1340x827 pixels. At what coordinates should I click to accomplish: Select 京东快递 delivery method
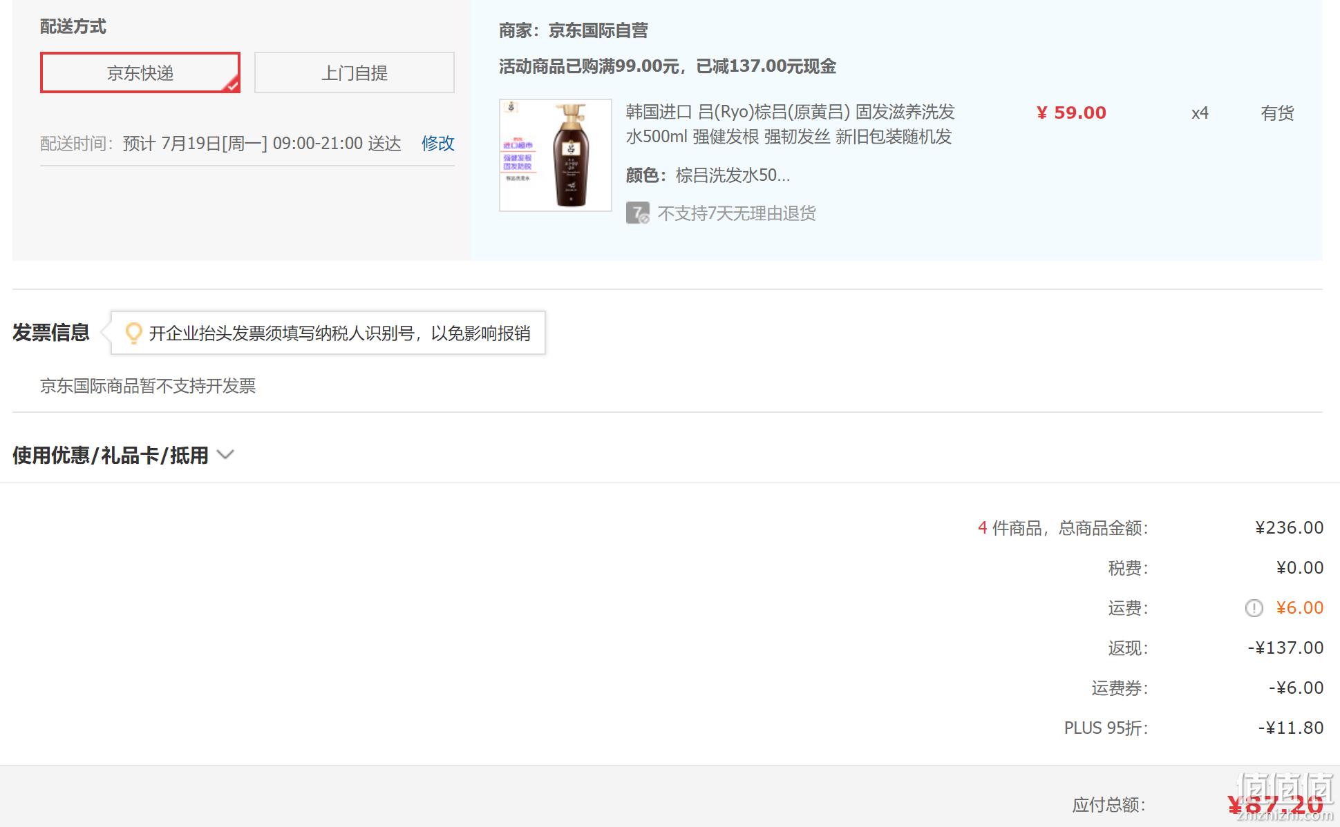coord(140,72)
